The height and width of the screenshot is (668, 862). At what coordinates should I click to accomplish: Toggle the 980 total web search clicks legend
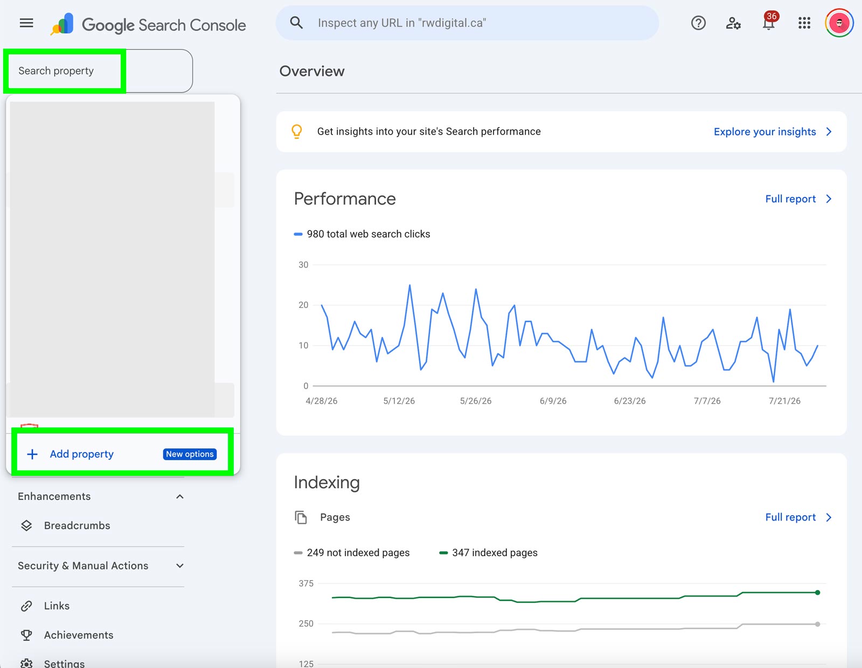pos(362,234)
